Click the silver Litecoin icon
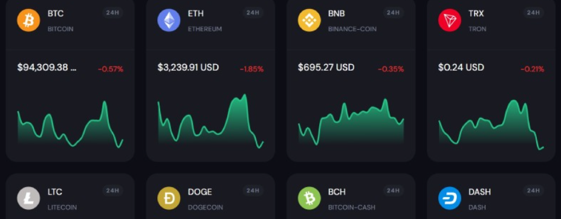This screenshot has height=219, width=561. [28, 198]
